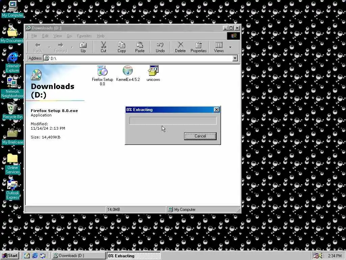Click Show Desktop quick launch icon

tap(27, 256)
